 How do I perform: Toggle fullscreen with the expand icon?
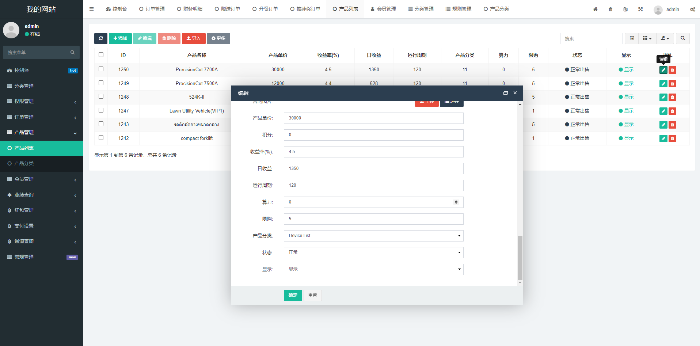640,9
